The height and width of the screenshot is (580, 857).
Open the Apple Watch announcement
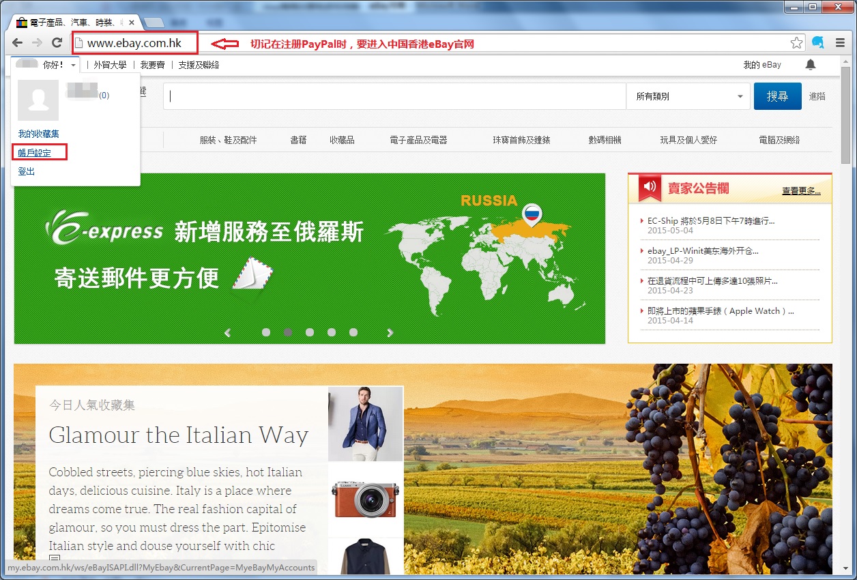coord(721,310)
